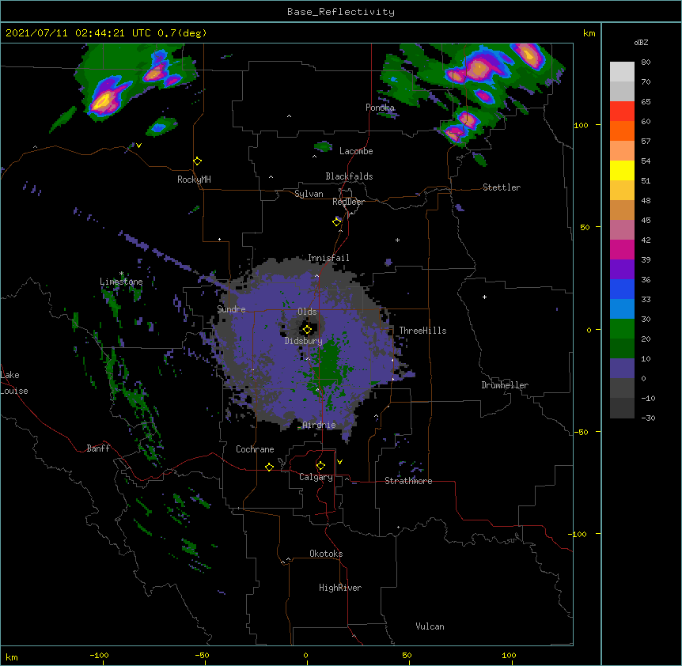The image size is (682, 666).
Task: Click the Drumheller label
Action: (x=505, y=385)
